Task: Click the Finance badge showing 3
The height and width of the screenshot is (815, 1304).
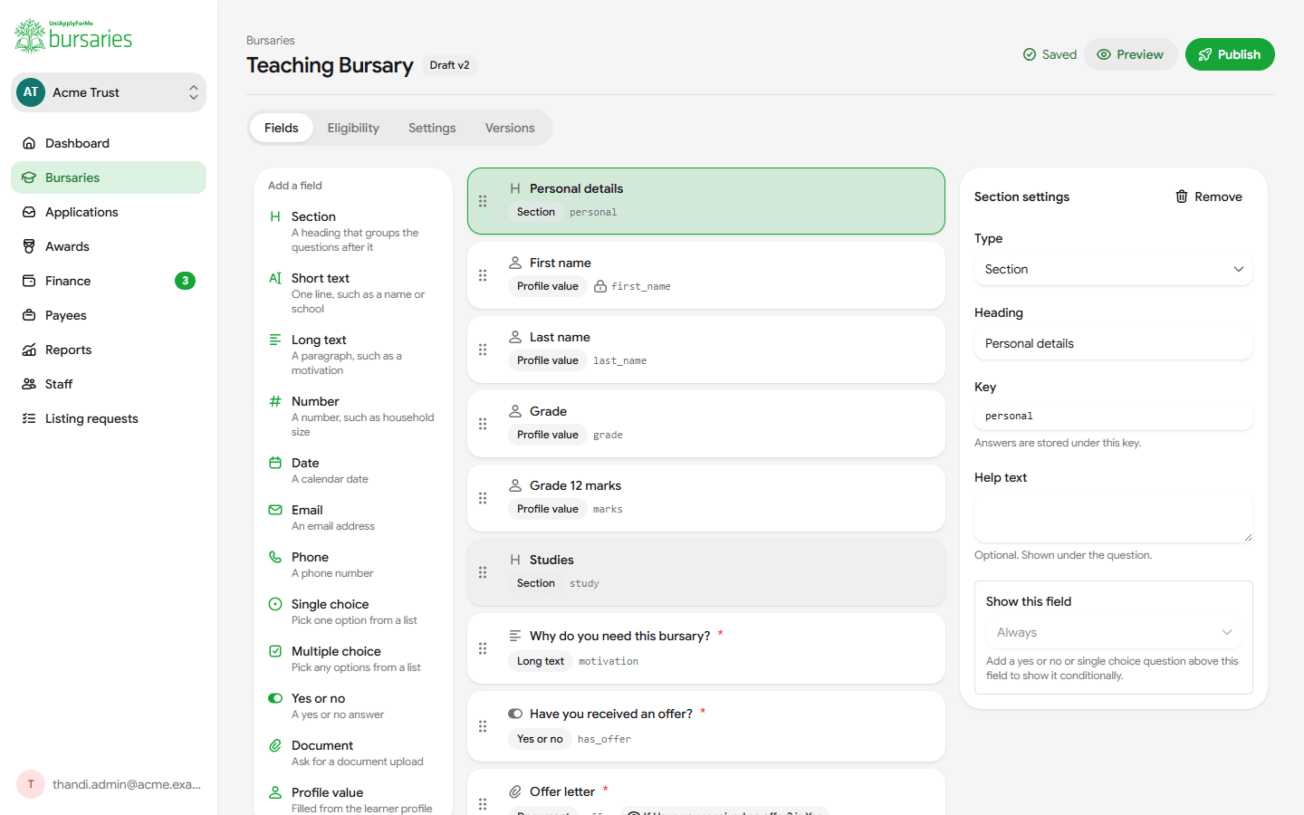Action: 185,281
